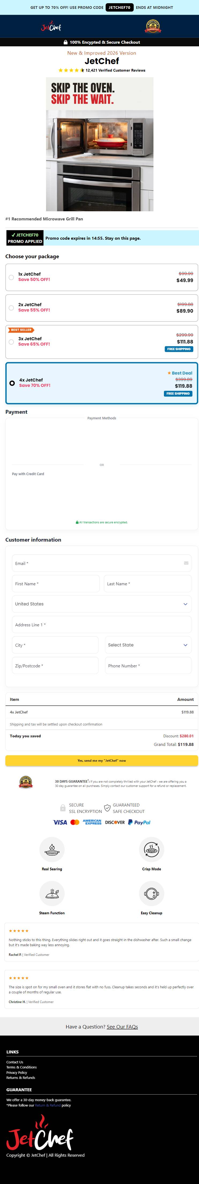This screenshot has height=1184, width=199.
Task: Click the star rating under JetChef title
Action: [x=71, y=70]
